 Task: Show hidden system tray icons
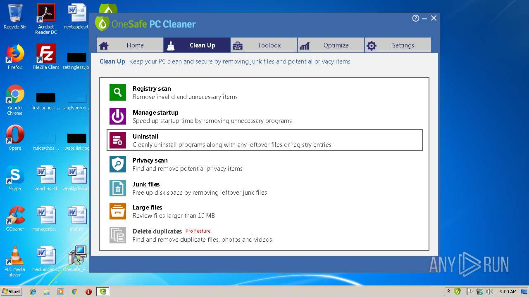click(448, 292)
